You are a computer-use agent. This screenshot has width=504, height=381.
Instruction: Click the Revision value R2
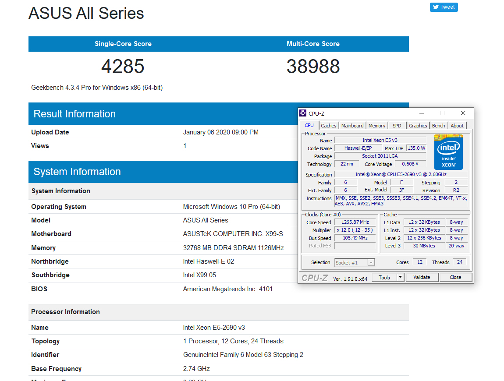tap(456, 190)
